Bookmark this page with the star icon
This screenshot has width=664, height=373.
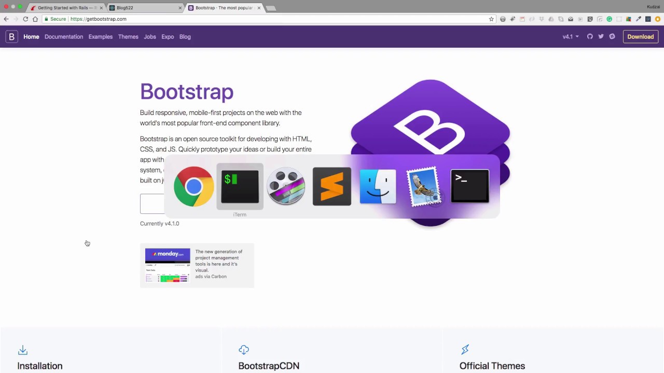491,19
